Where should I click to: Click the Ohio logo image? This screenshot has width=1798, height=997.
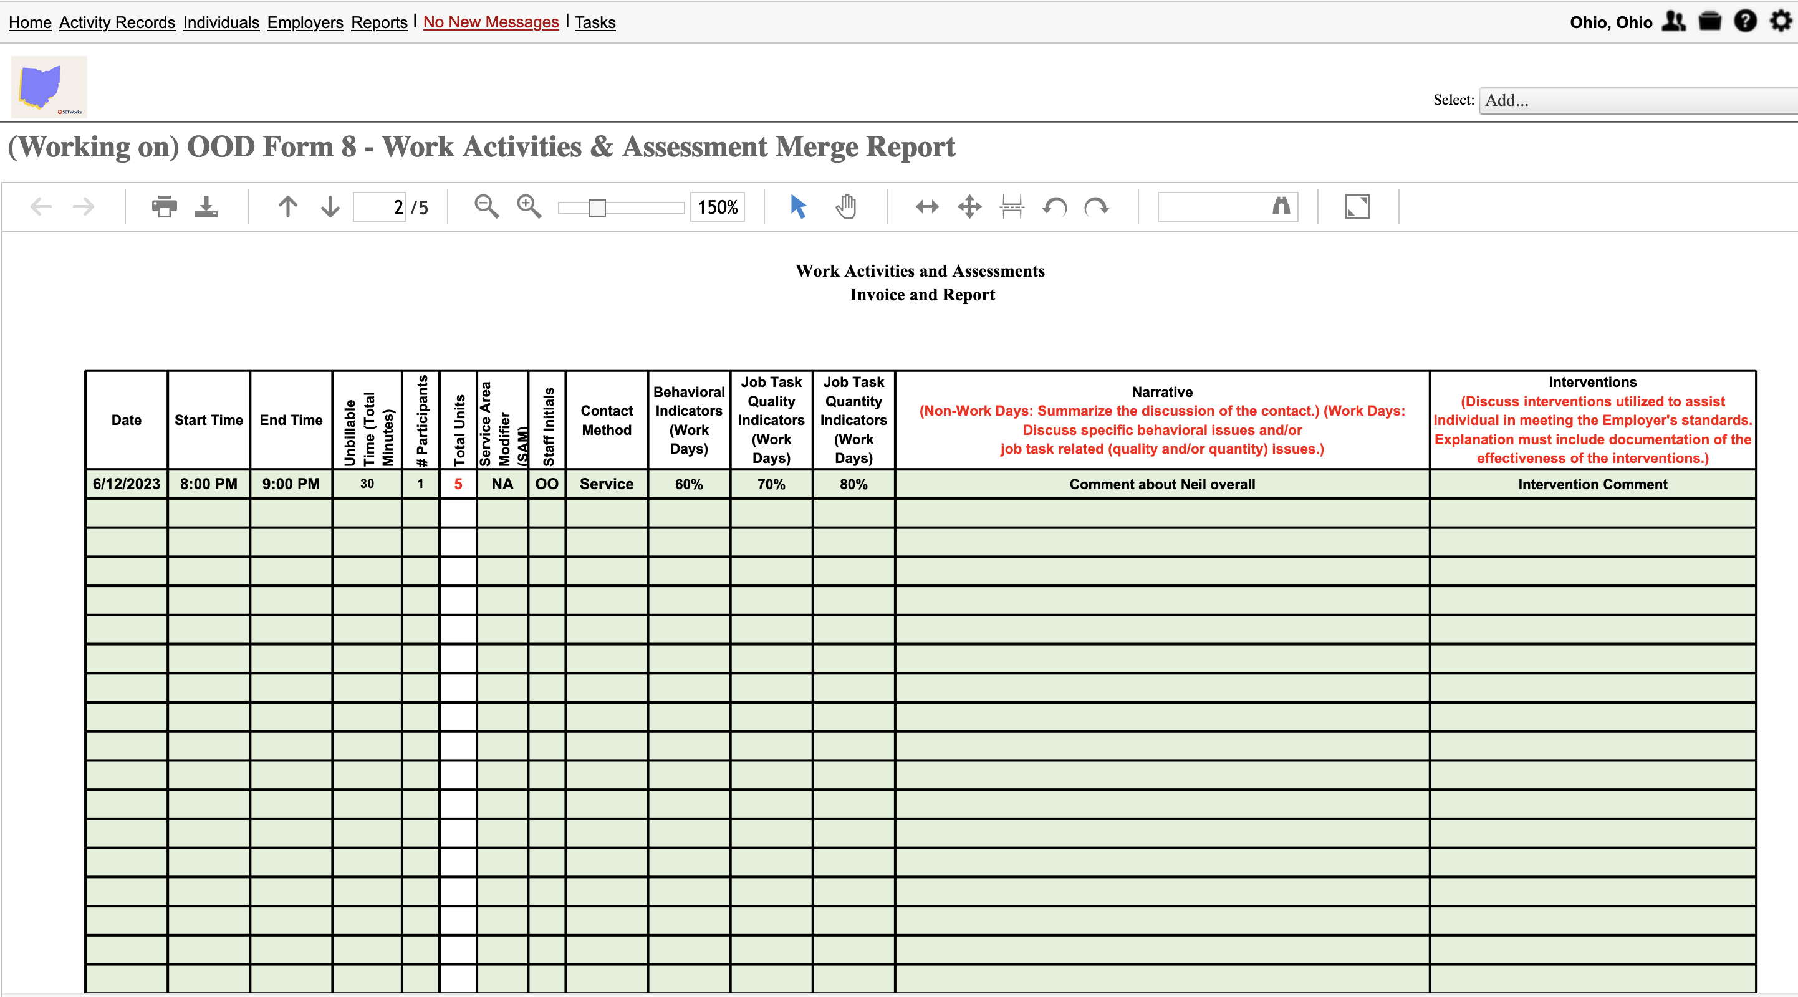click(x=49, y=87)
